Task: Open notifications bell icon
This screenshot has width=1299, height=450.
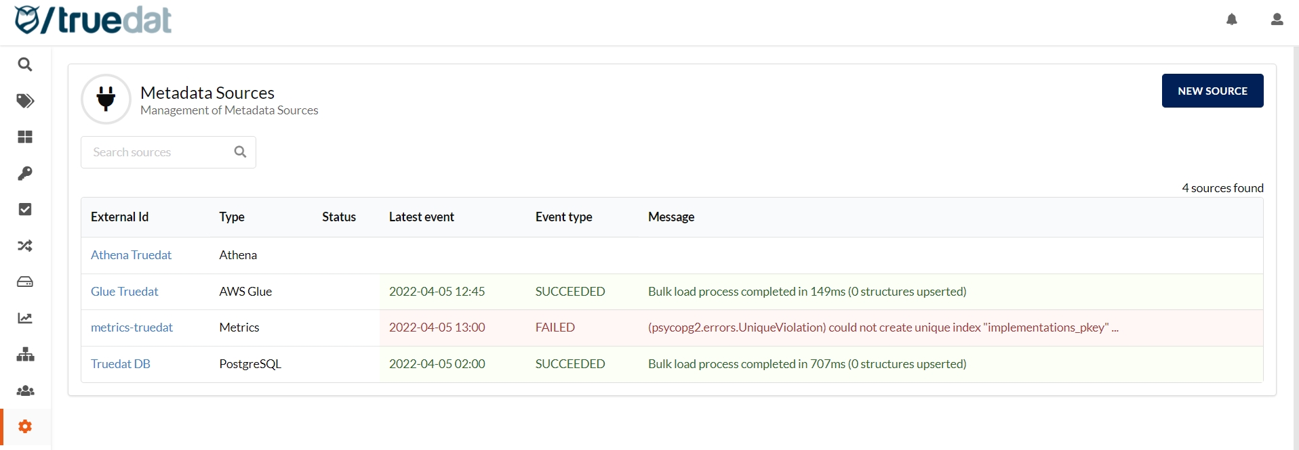Action: click(1232, 20)
